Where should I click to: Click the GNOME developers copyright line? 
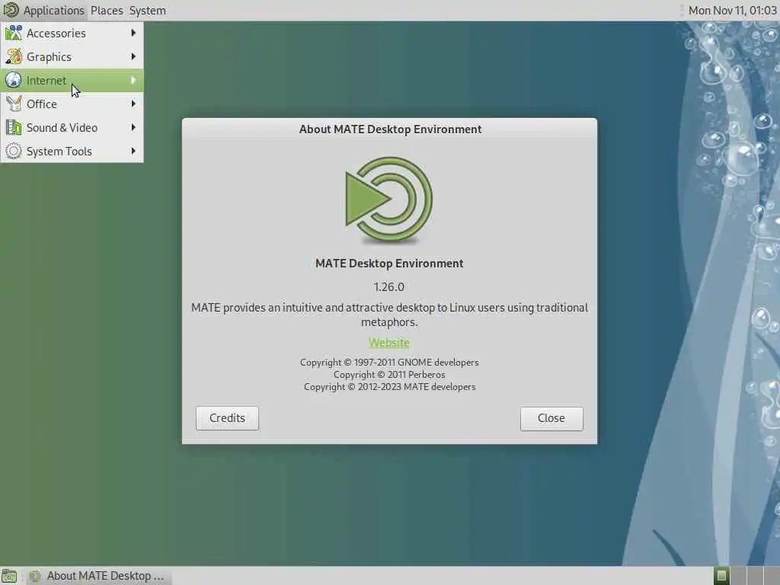389,362
